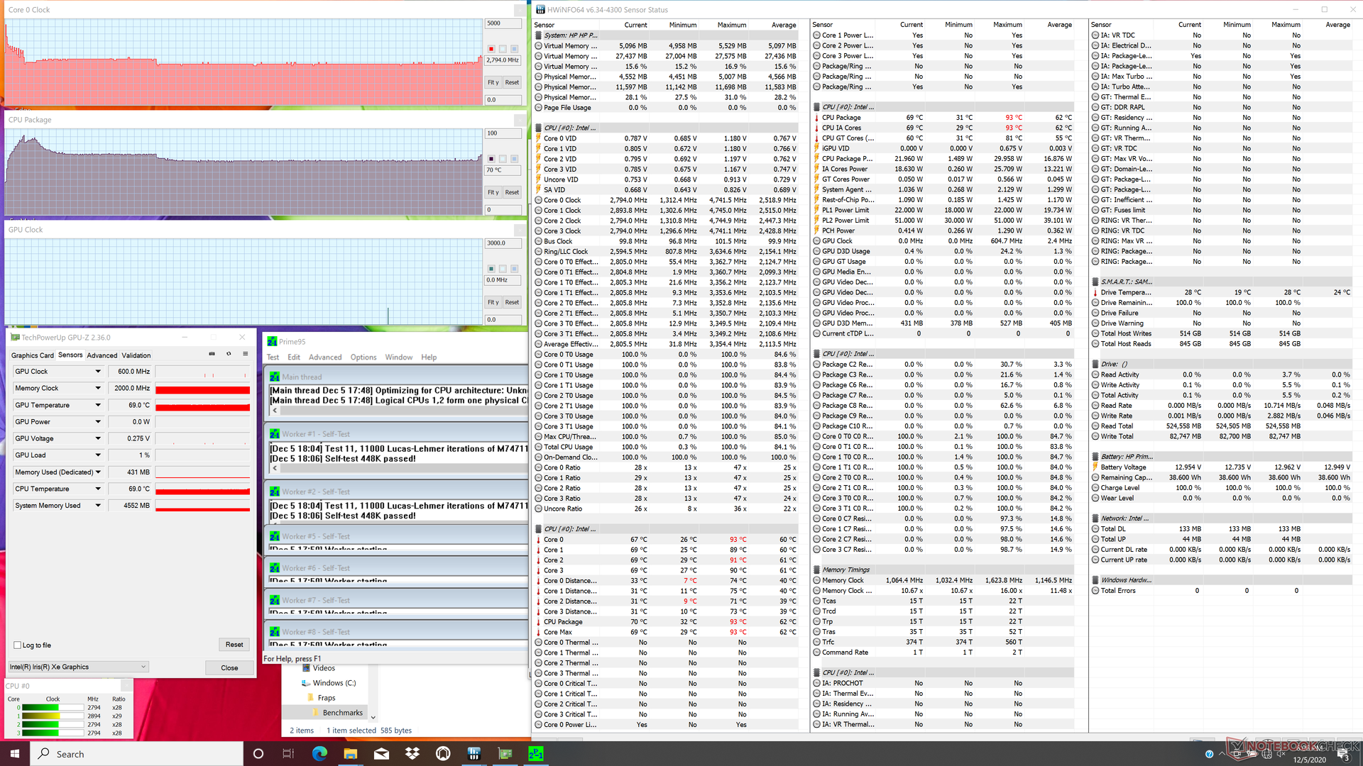Click Fit y in CPU Package graph

493,192
